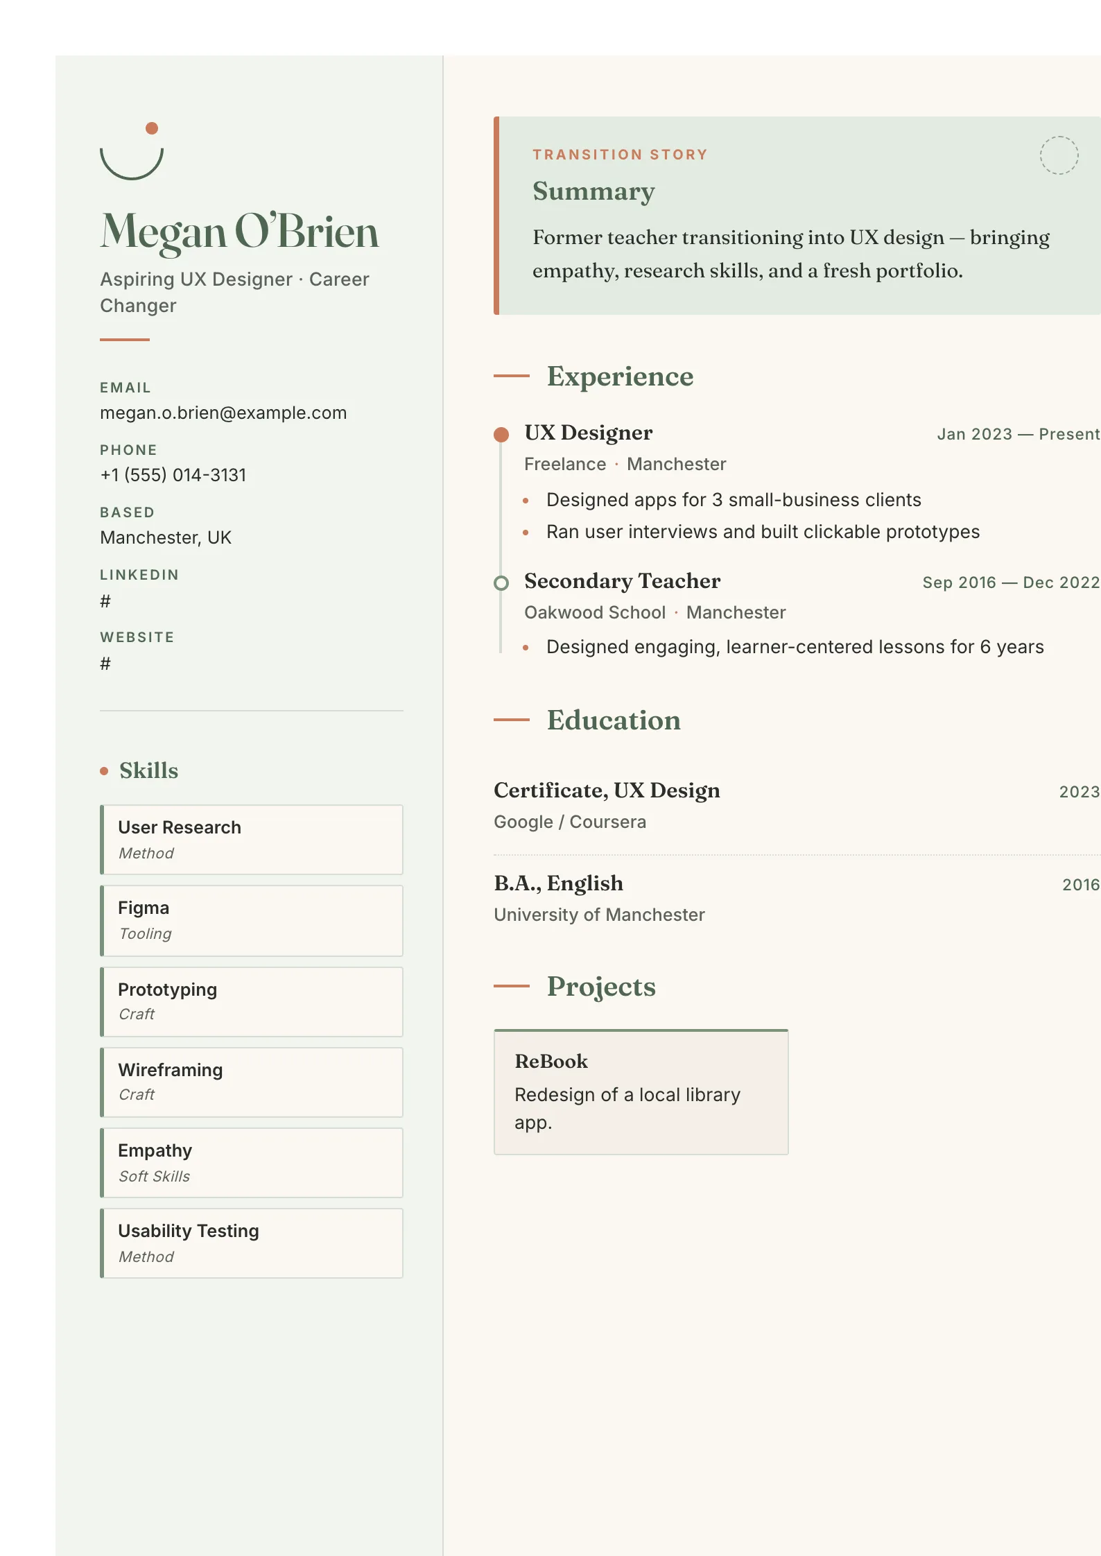1101x1556 pixels.
Task: Select the Empathy skill card
Action: [252, 1163]
